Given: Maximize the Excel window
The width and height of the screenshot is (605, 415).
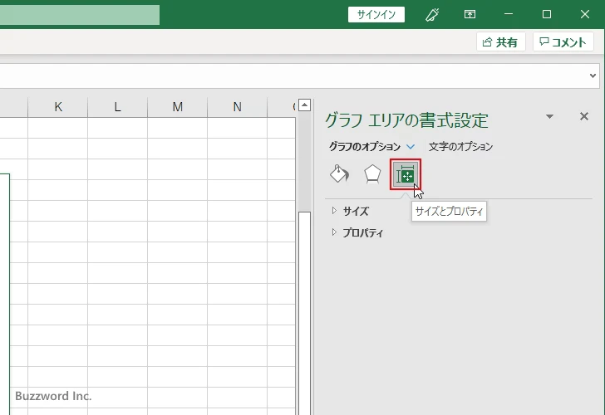Looking at the screenshot, I should pos(546,15).
